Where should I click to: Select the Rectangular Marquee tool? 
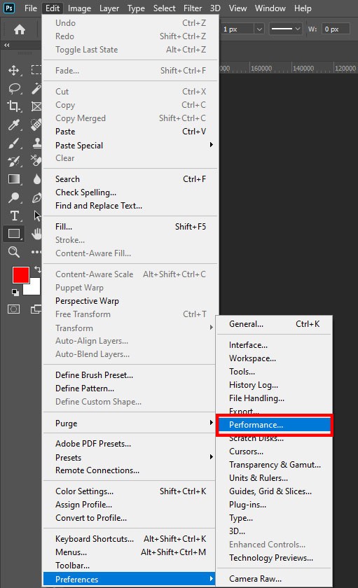(x=36, y=70)
